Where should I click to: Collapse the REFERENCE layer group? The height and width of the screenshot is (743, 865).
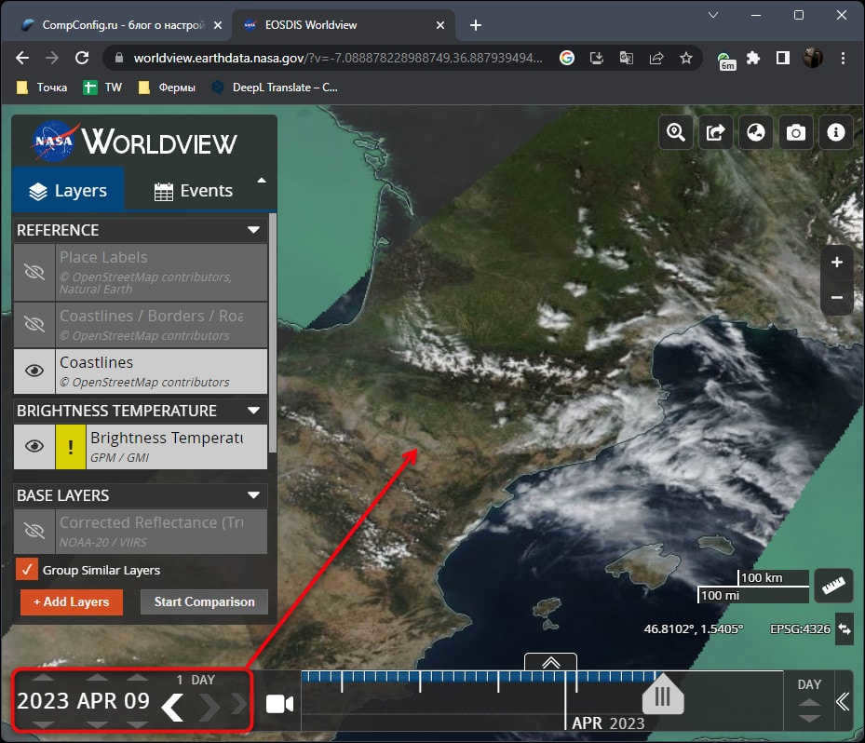(x=253, y=230)
